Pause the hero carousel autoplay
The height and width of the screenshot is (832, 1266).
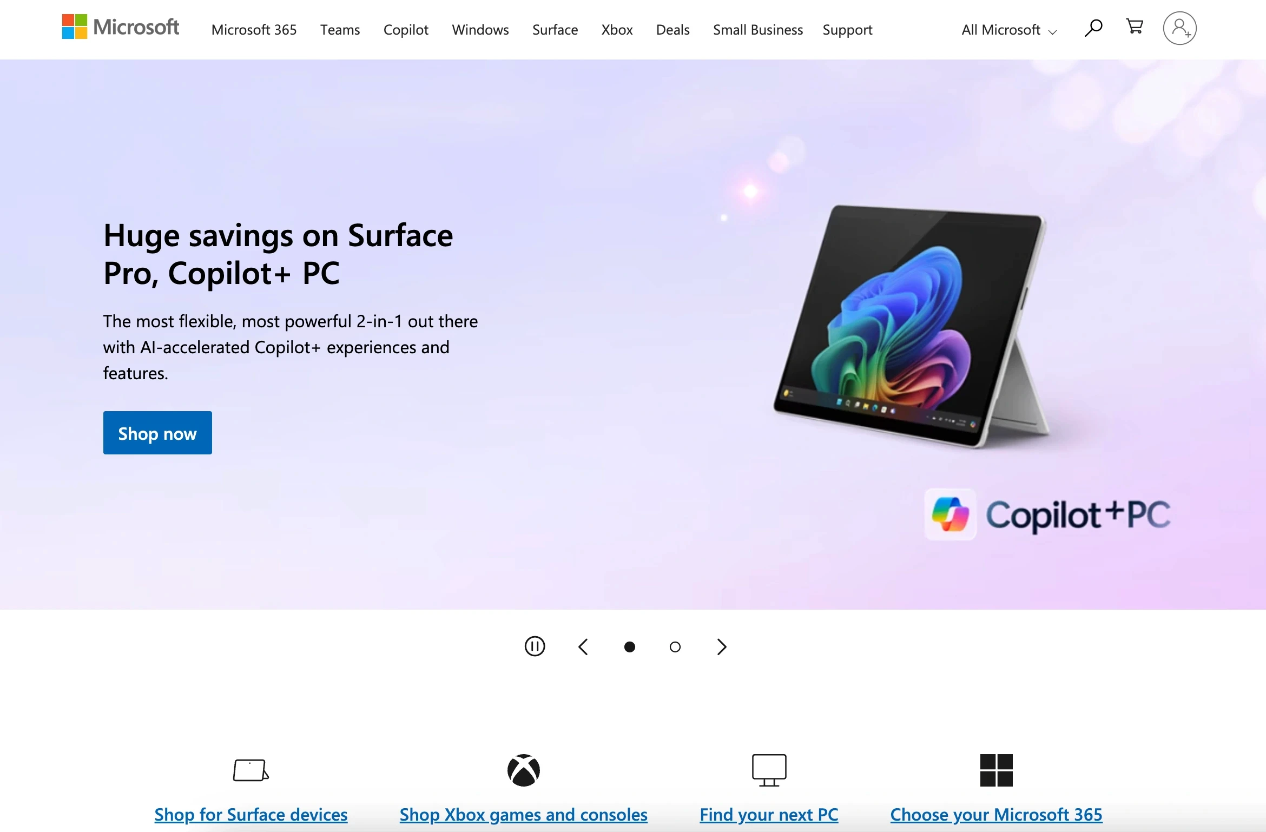coord(535,646)
